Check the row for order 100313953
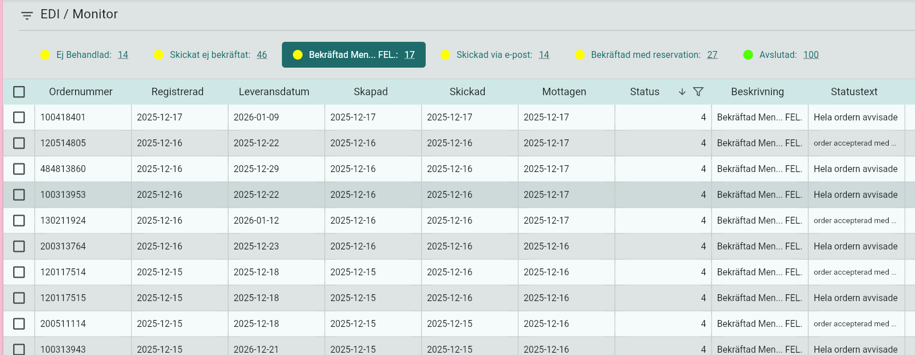 tap(19, 195)
